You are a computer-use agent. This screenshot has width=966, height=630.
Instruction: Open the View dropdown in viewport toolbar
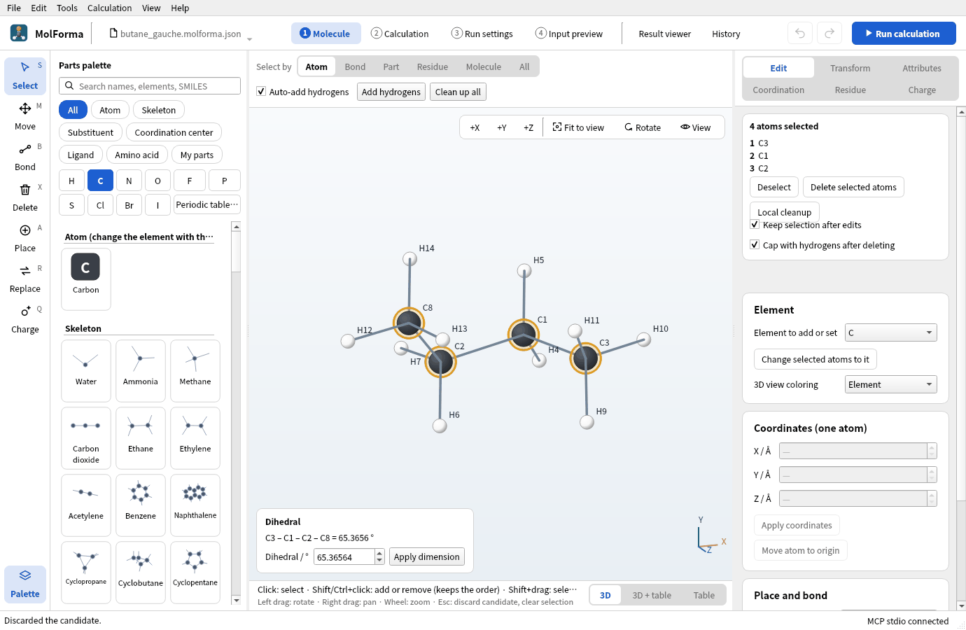(695, 127)
